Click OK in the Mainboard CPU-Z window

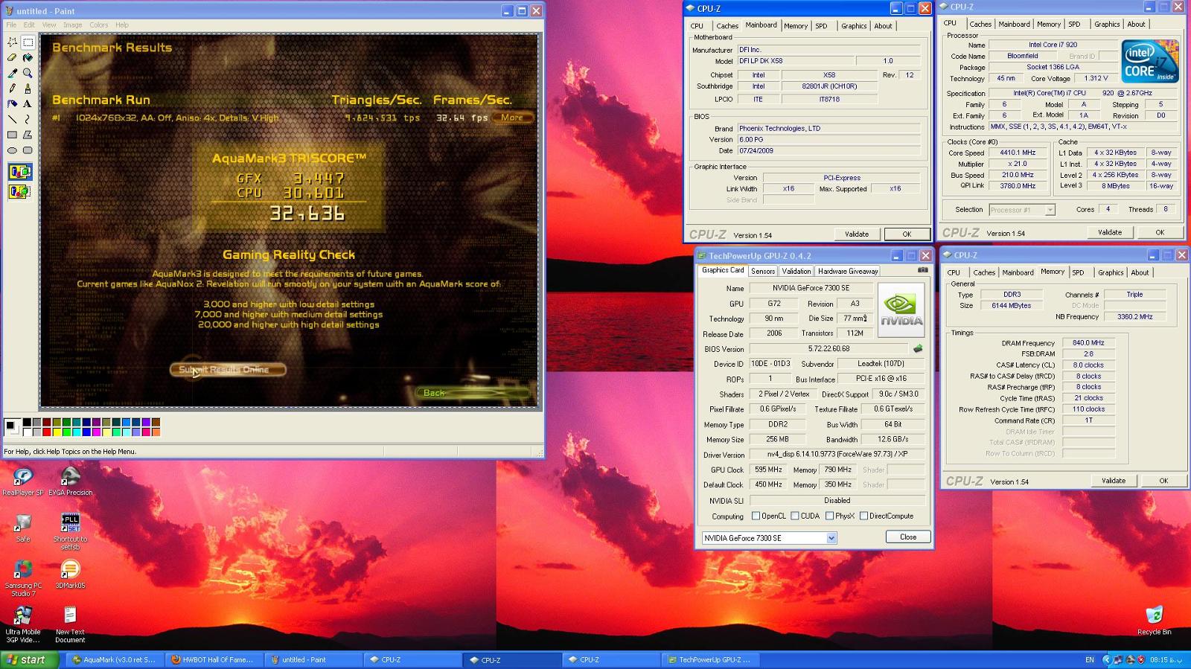tap(907, 234)
